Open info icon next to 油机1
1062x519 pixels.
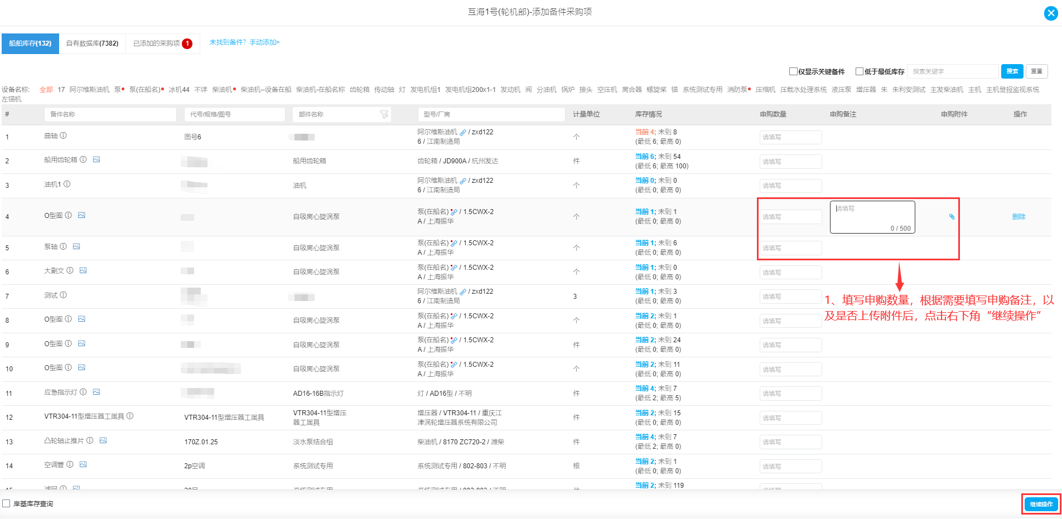pos(67,184)
